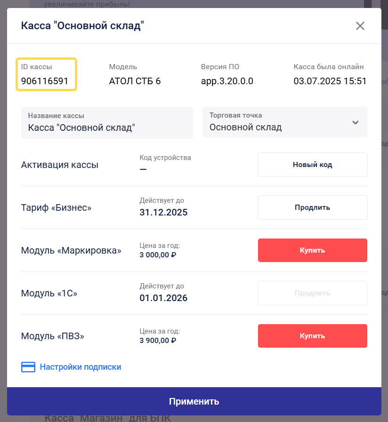This screenshot has height=422, width=388.
Task: Click the model name АТОЛ СТБ 6
Action: (135, 81)
